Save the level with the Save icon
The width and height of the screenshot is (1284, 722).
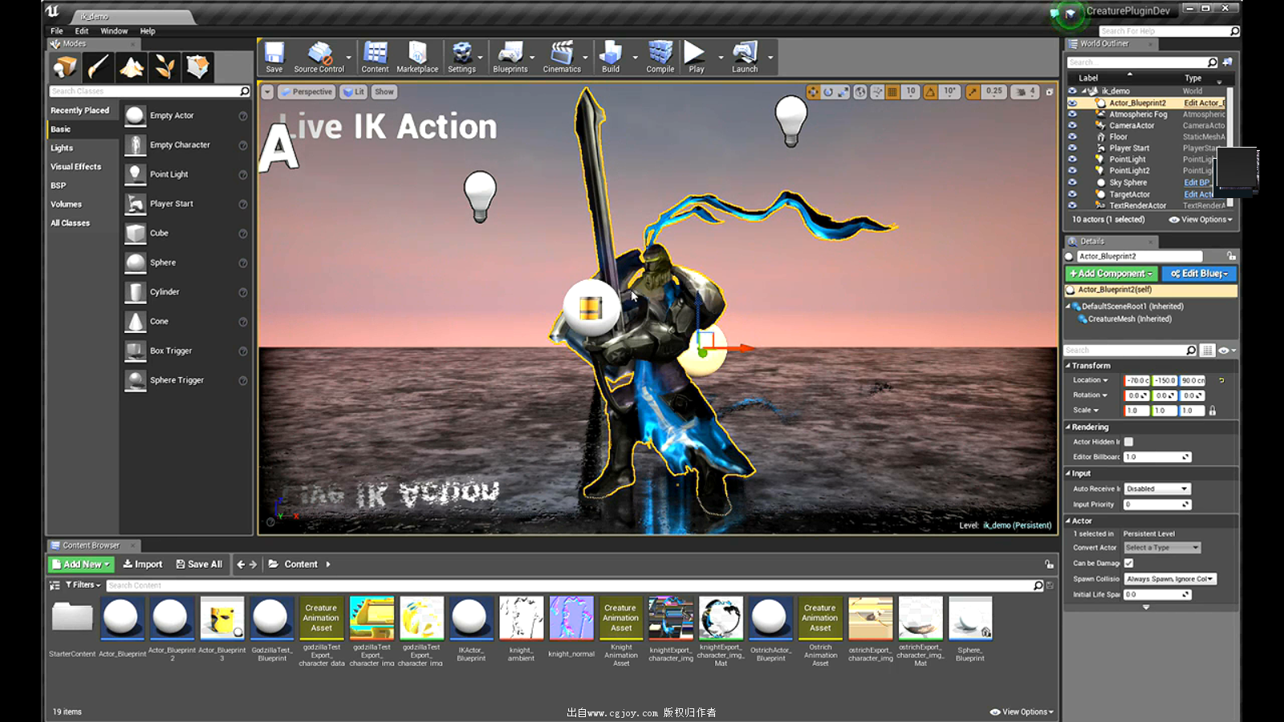click(274, 57)
